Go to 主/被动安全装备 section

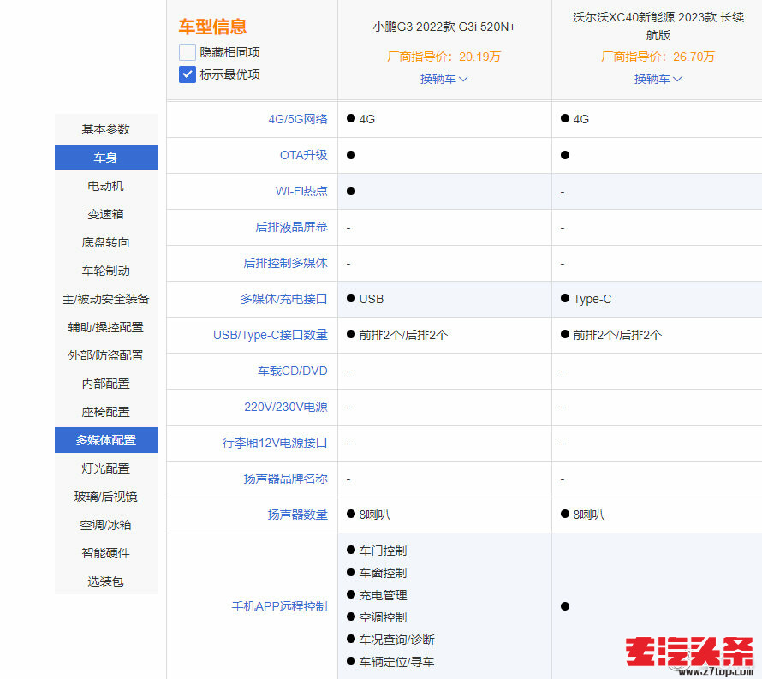106,299
